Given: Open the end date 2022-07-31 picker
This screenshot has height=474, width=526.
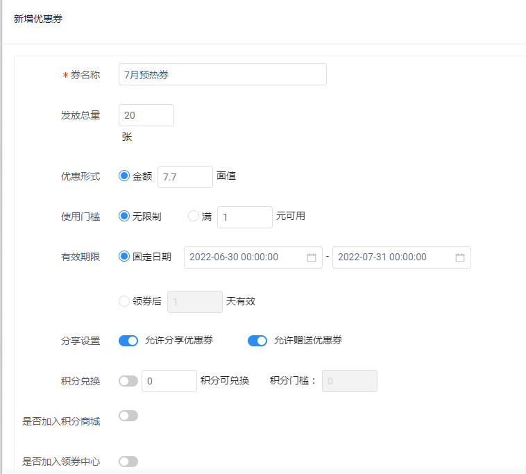Looking at the screenshot, I should pos(402,257).
